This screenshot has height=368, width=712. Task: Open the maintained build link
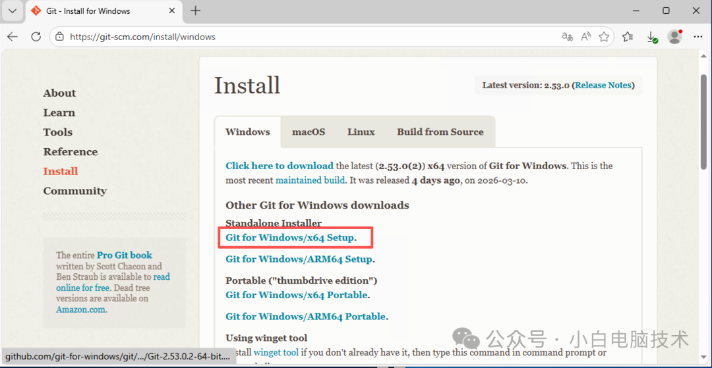click(x=310, y=180)
